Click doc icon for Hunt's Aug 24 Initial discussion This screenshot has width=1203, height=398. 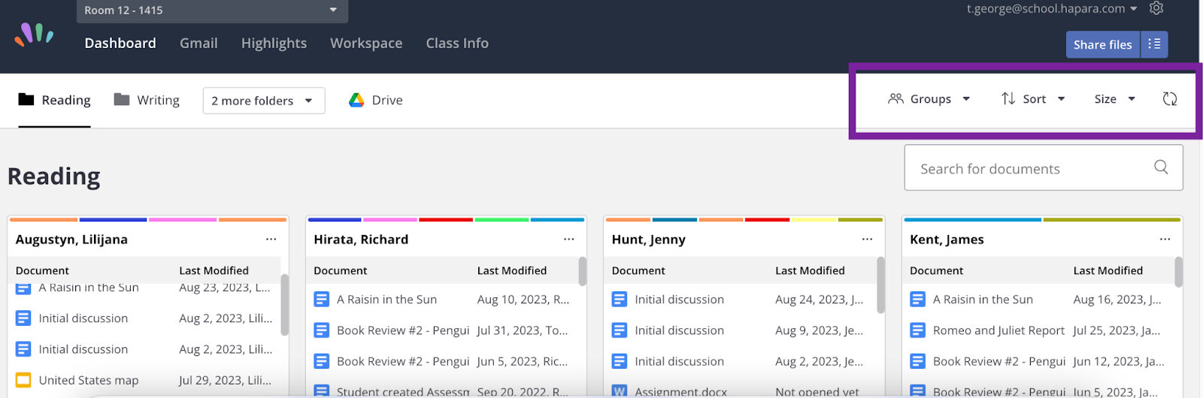click(x=620, y=300)
